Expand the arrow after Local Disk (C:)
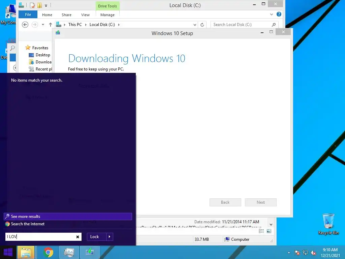345x259 pixels. [119, 25]
